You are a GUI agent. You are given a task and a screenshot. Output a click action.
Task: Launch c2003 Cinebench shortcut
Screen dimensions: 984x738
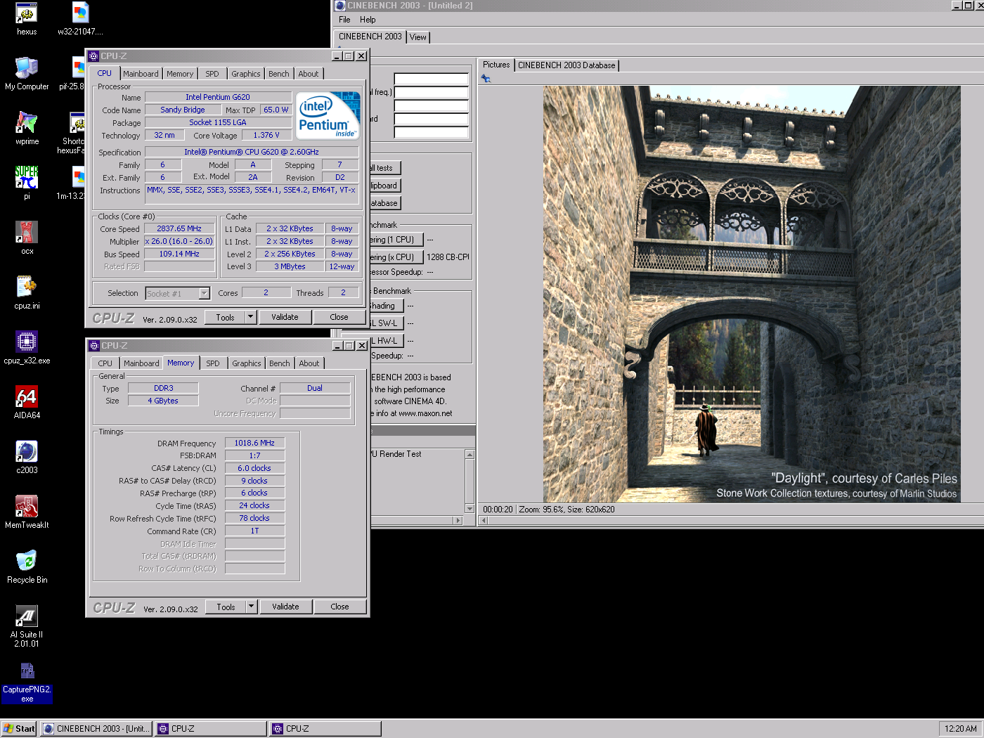click(27, 457)
